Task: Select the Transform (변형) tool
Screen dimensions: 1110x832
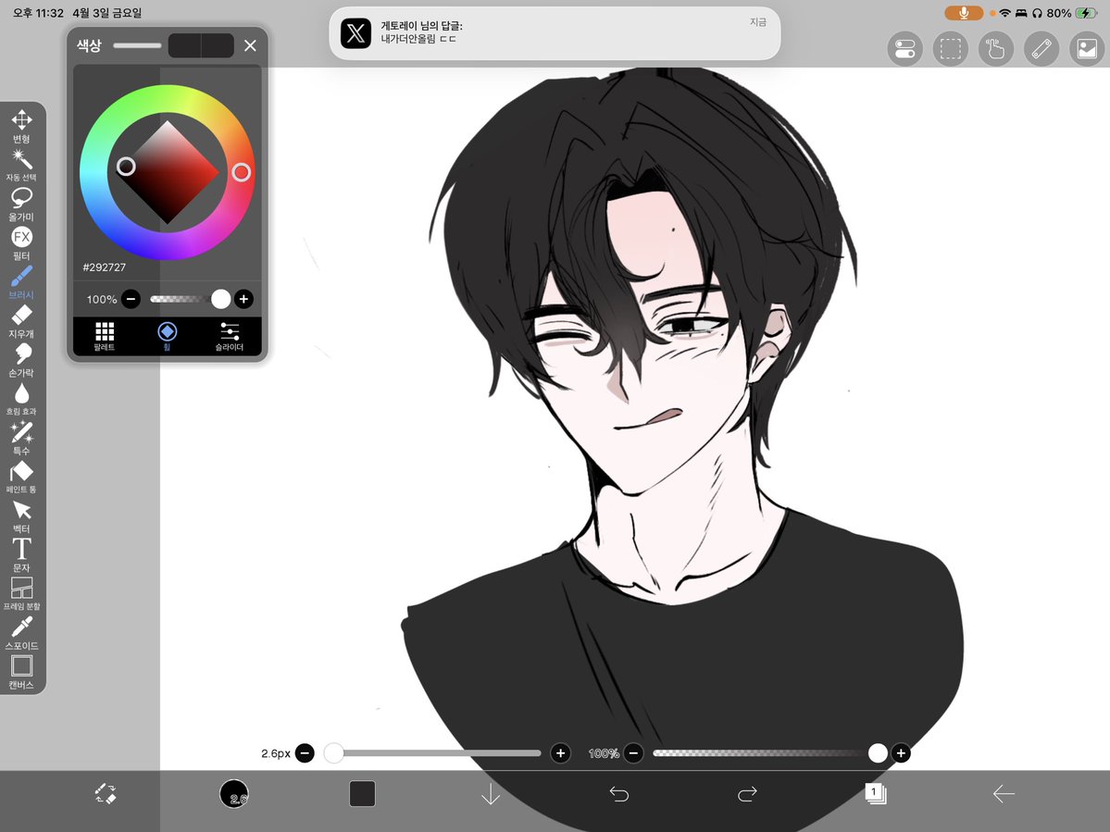Action: coord(21,127)
